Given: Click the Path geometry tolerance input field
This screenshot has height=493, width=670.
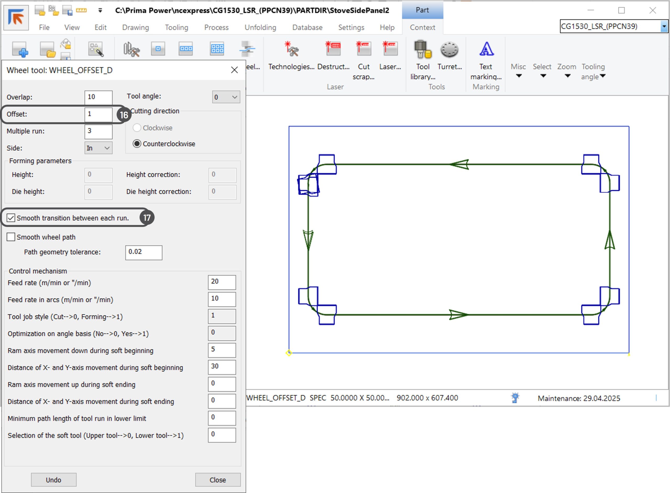Looking at the screenshot, I should 143,252.
